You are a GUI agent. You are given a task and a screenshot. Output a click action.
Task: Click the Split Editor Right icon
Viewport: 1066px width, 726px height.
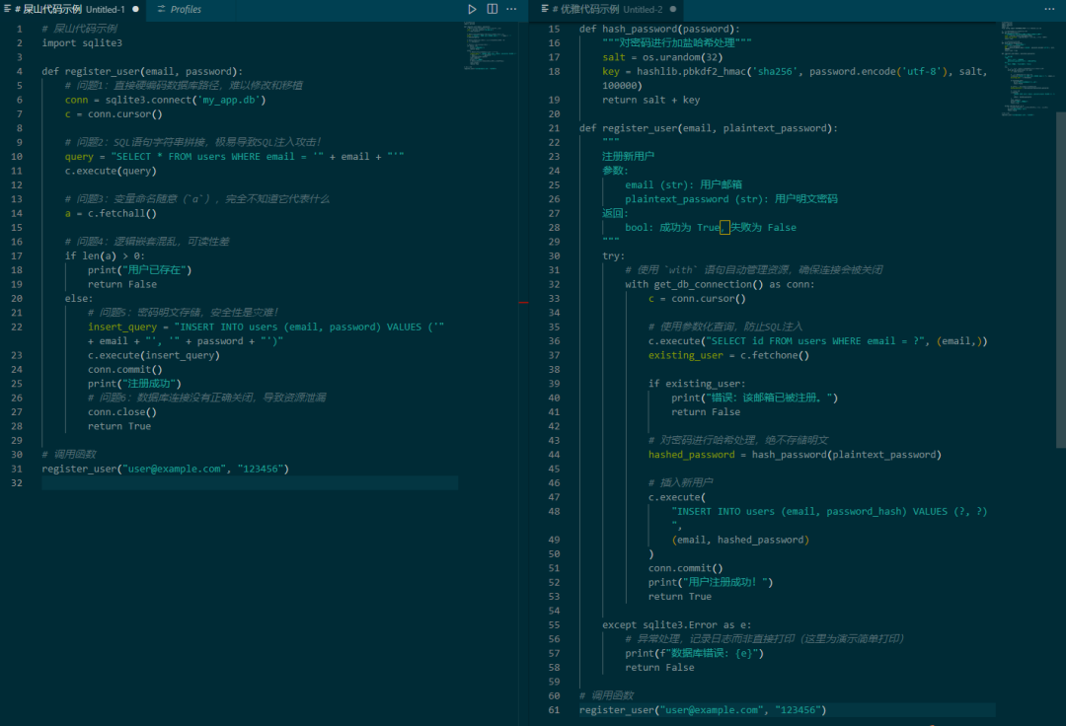492,9
